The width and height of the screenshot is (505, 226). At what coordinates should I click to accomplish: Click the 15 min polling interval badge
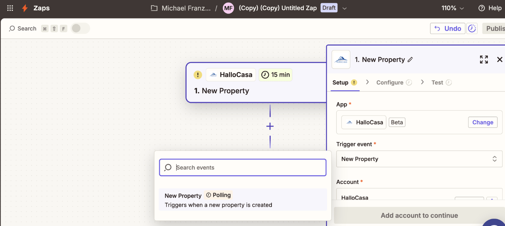coord(275,75)
